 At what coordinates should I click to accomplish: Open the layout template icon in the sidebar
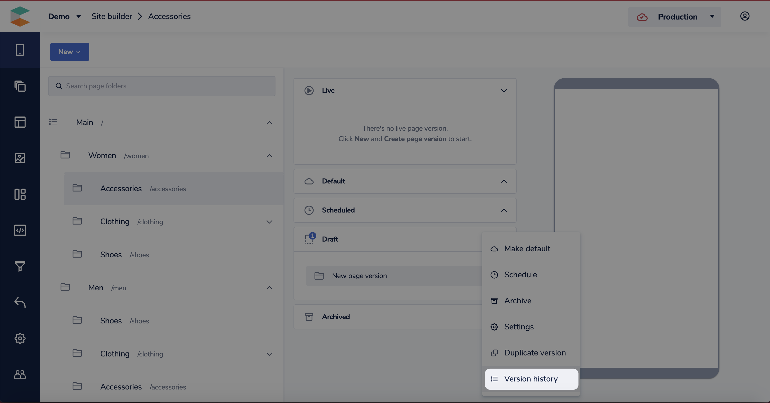[20, 122]
